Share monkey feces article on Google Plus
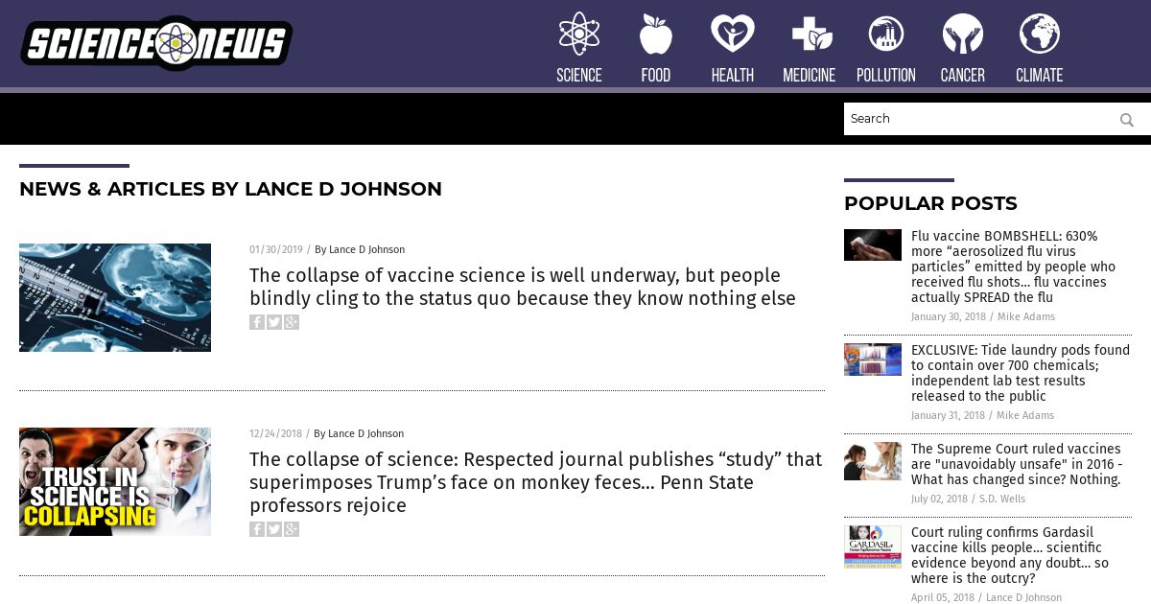The image size is (1151, 604). (x=292, y=529)
